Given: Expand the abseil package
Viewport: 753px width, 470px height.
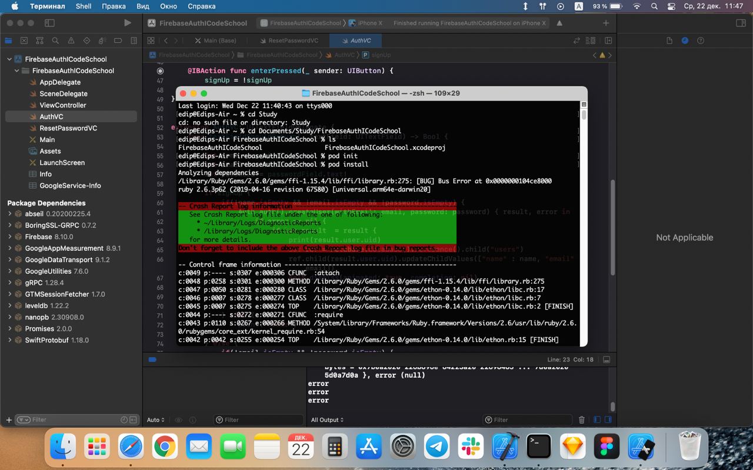Looking at the screenshot, I should point(9,214).
